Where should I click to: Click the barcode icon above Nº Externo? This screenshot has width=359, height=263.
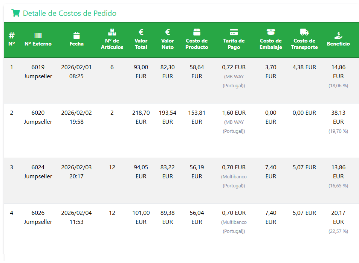coord(38,35)
